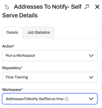The image size is (102, 108).
Task: Click the unlock padlock icon beside the title
Action: (x=7, y=7)
